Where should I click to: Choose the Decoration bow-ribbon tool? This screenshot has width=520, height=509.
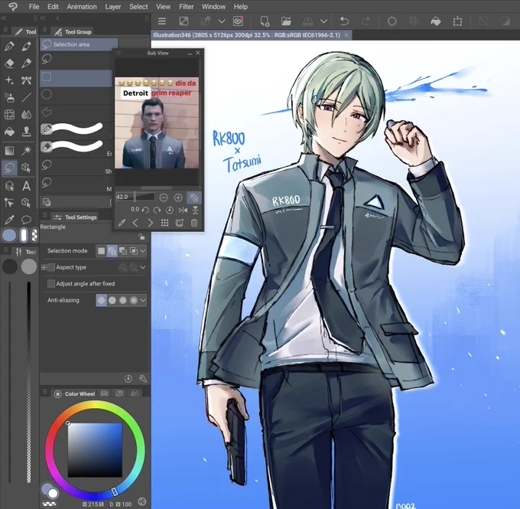tap(26, 80)
